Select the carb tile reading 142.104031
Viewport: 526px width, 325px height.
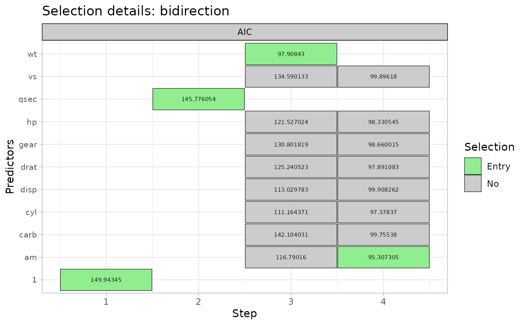tap(291, 234)
